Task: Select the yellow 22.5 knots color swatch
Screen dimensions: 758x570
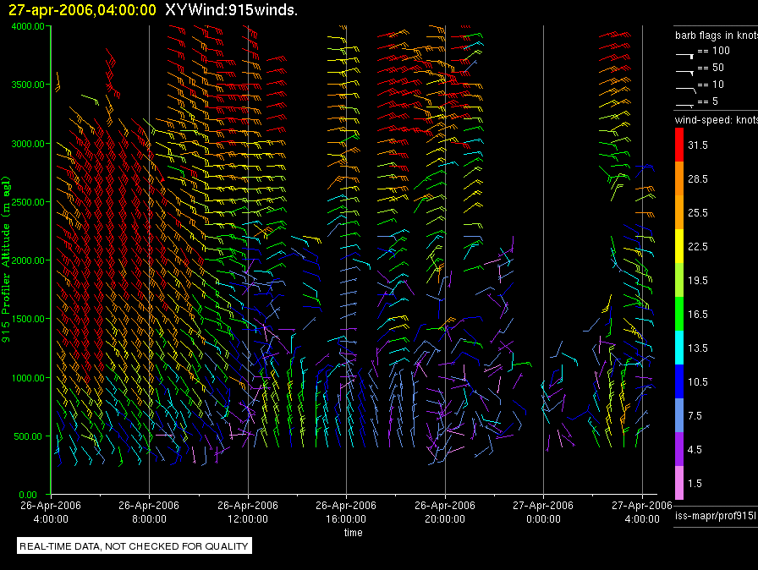Action: tap(679, 247)
